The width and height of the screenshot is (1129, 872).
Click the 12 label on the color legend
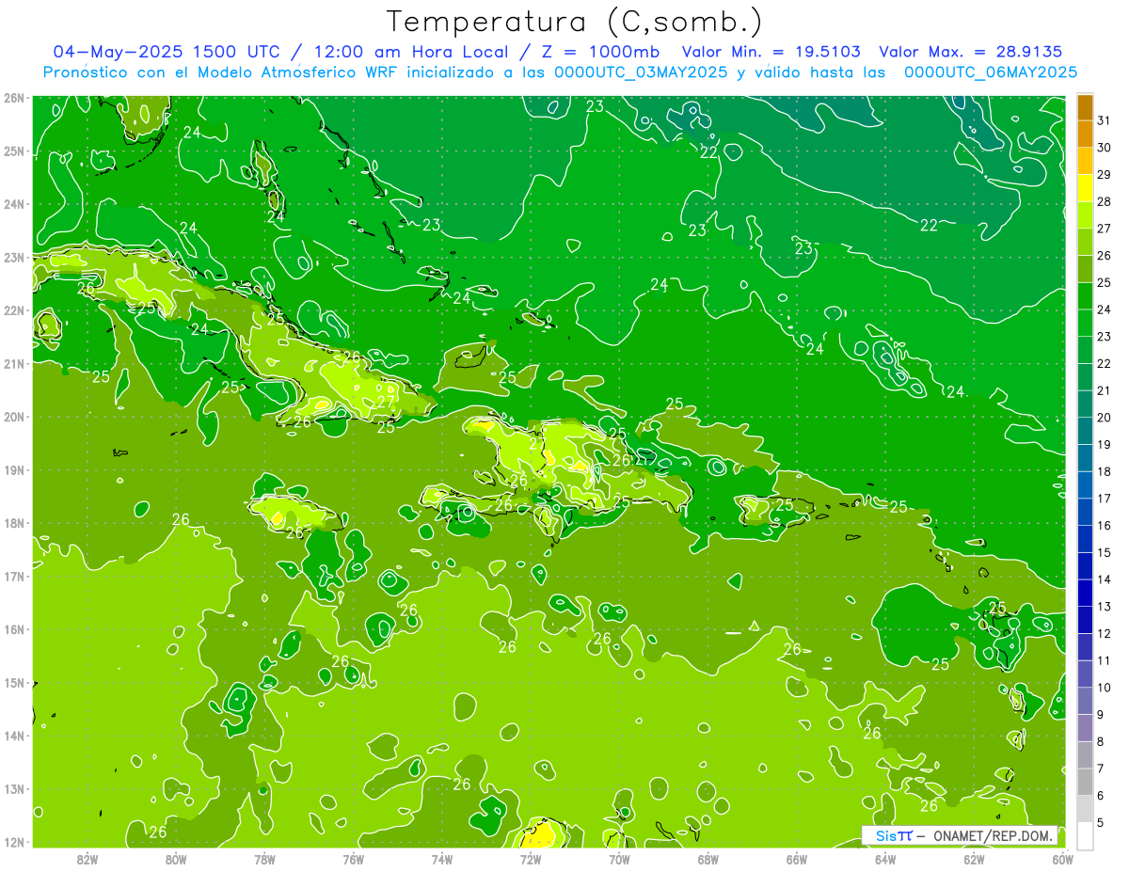click(1104, 633)
